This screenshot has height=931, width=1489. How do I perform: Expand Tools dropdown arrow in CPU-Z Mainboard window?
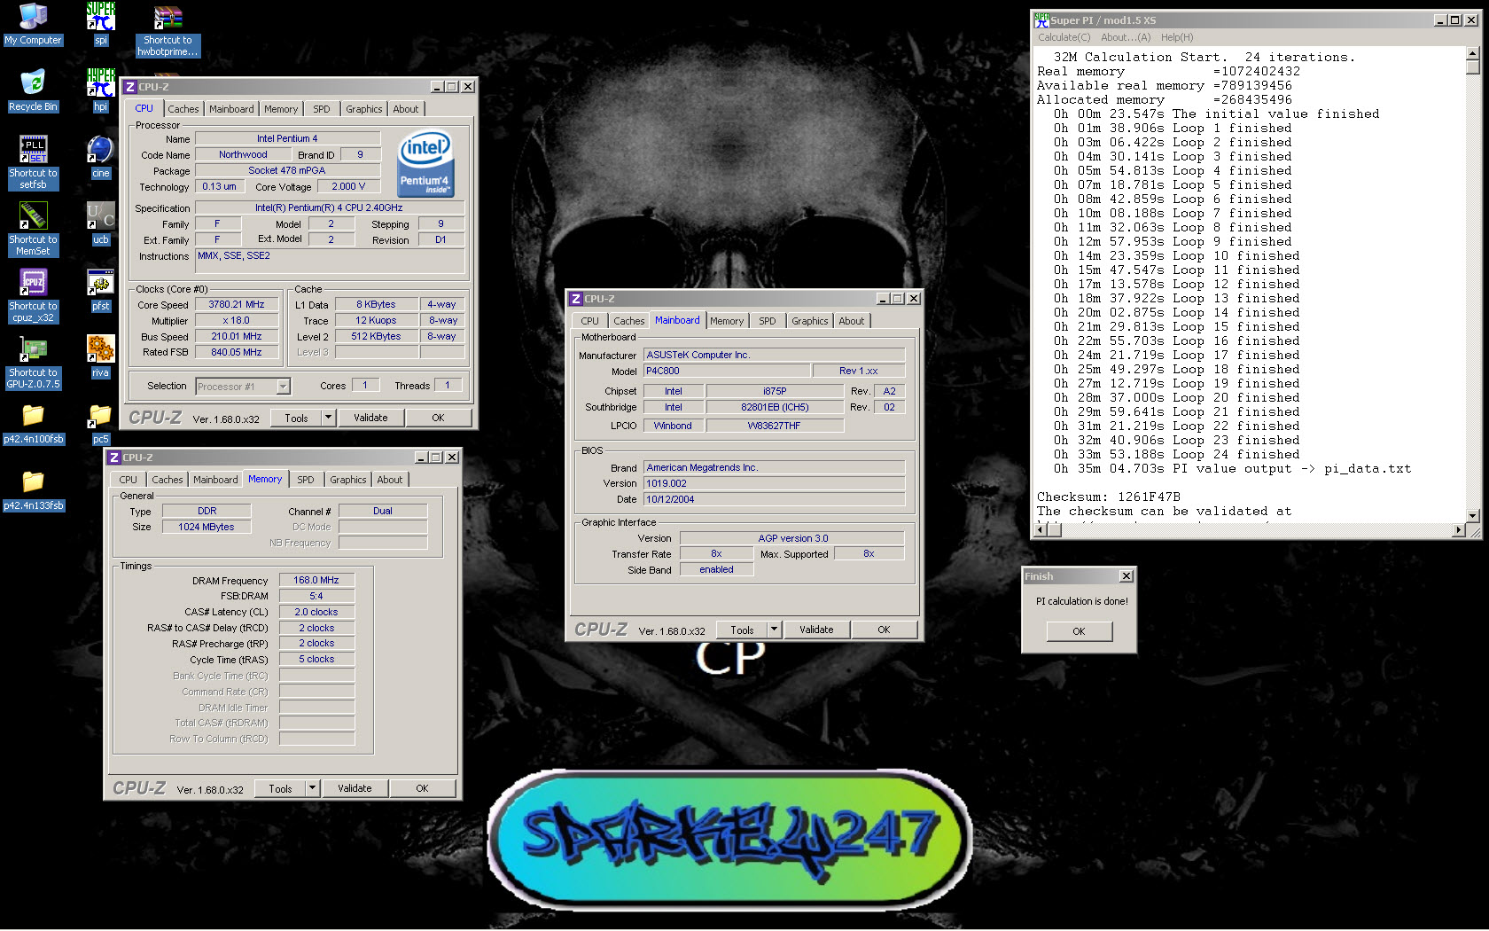(x=774, y=630)
